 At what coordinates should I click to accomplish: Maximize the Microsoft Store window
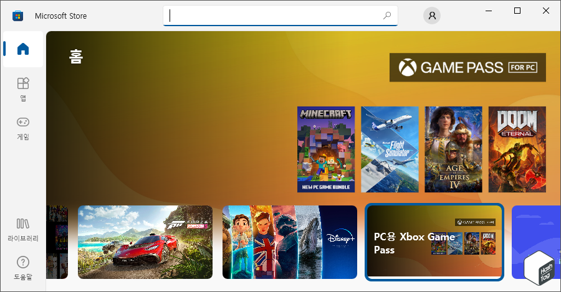click(x=517, y=11)
